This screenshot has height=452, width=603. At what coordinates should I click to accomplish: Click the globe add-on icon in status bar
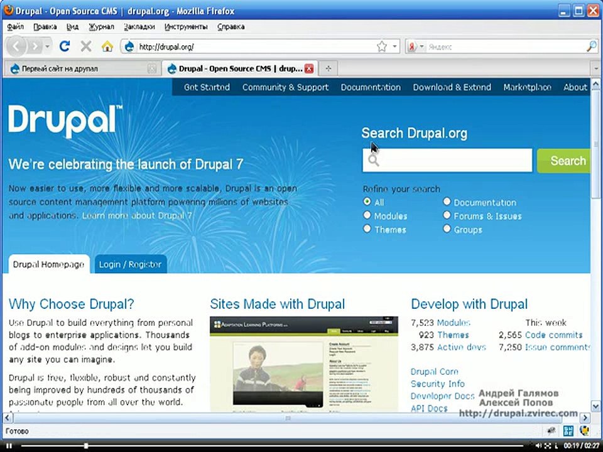(x=585, y=431)
